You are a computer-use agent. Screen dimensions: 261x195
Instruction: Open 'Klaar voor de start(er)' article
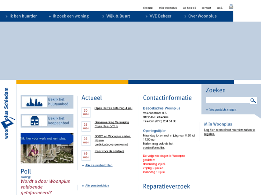(109, 151)
